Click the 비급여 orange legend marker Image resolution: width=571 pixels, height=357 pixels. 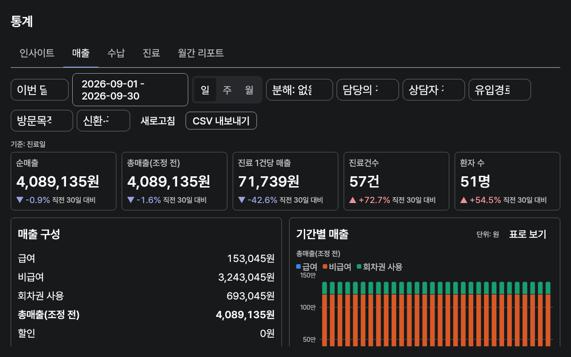coord(325,267)
